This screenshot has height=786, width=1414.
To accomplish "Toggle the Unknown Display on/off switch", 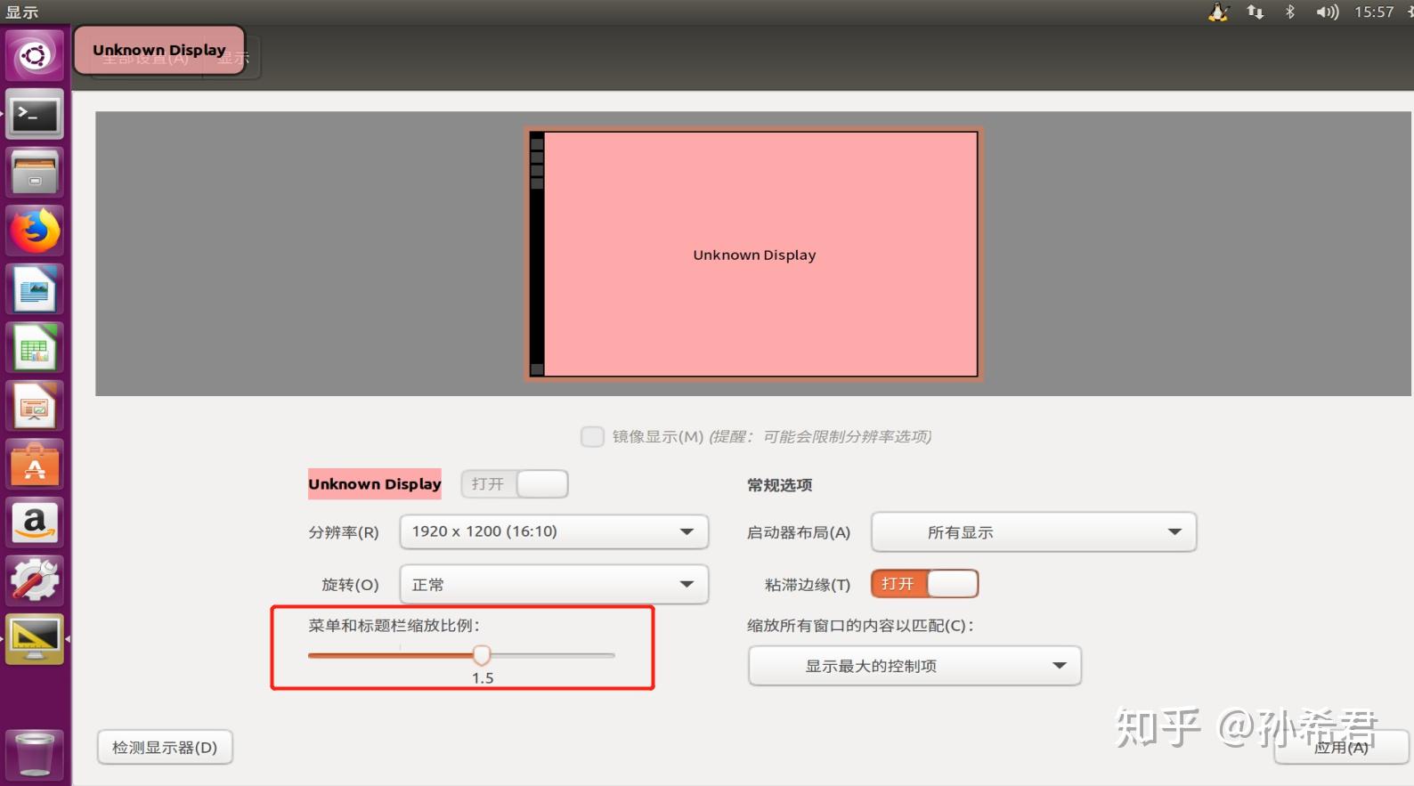I will 515,484.
